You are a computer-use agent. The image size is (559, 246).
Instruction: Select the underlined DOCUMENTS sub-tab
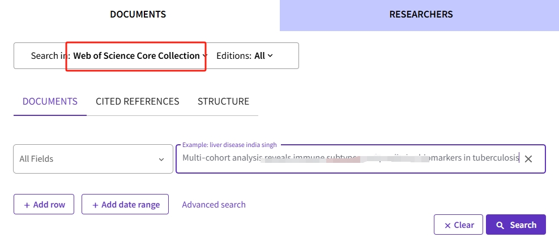(x=50, y=102)
